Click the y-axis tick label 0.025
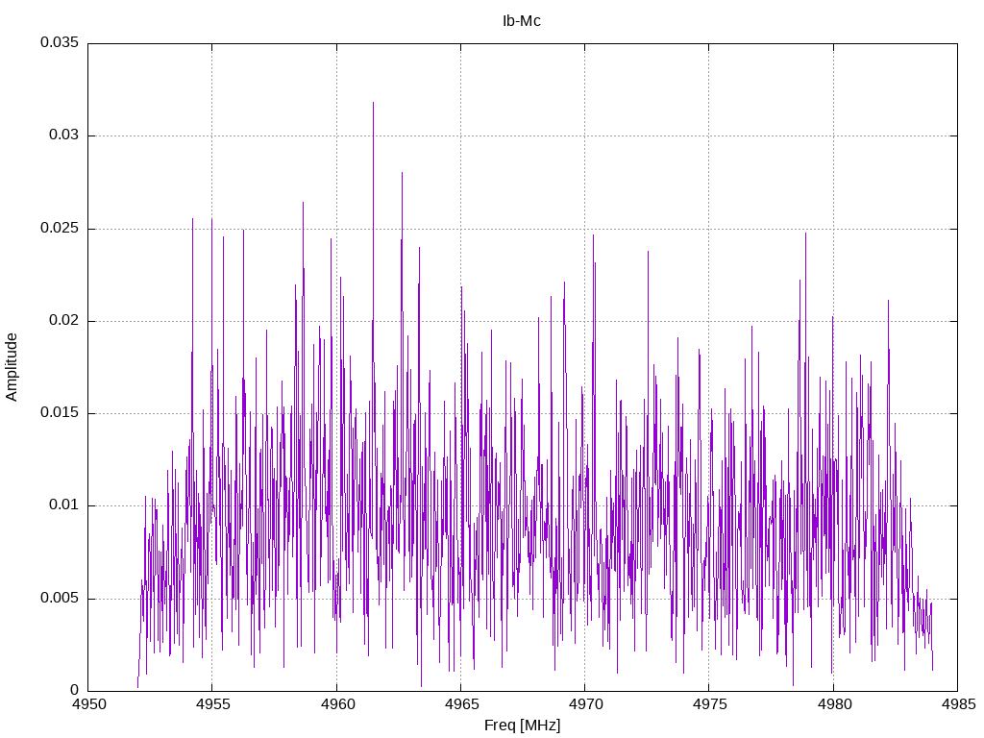The width and height of the screenshot is (984, 738). (x=60, y=229)
